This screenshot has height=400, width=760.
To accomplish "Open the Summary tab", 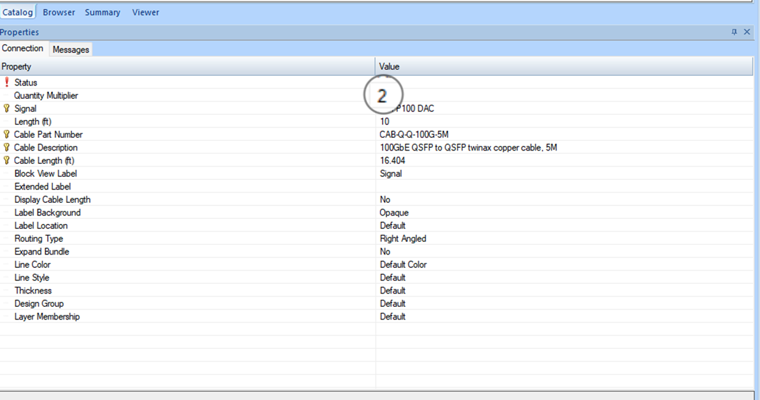I will (103, 12).
